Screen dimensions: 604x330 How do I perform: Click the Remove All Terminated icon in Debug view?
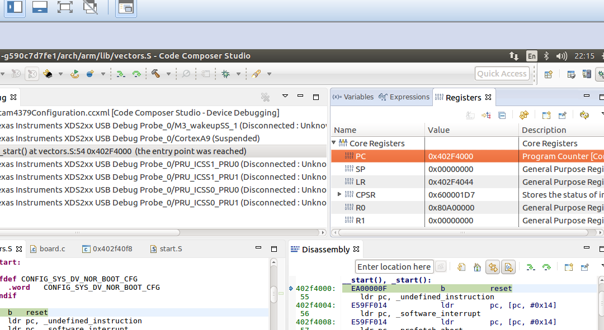(x=265, y=97)
